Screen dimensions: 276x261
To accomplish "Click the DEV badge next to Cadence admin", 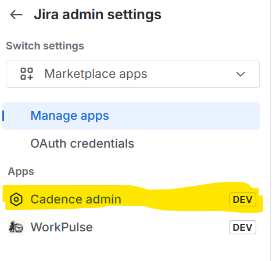I will [242, 199].
